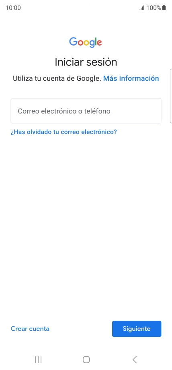Tap the Iniciar sesión heading

[86, 62]
